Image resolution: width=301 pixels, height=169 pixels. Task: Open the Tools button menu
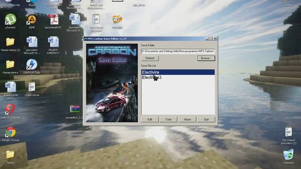(x=168, y=119)
